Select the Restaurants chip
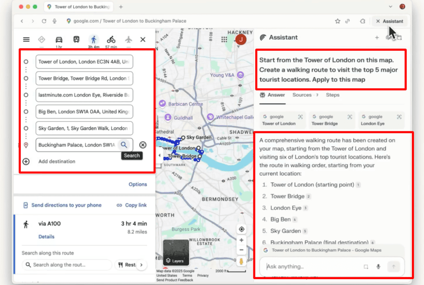The height and width of the screenshot is (285, 424). pyautogui.click(x=127, y=265)
